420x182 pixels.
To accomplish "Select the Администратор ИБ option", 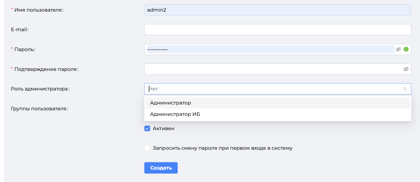I will pyautogui.click(x=278, y=114).
